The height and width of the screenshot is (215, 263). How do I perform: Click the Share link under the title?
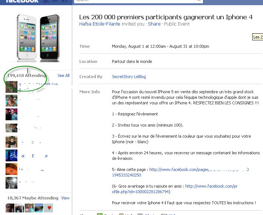coord(154,24)
